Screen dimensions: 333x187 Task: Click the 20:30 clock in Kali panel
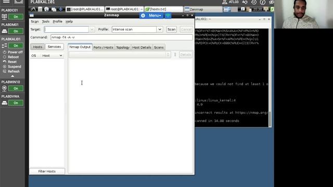pyautogui.click(x=257, y=9)
